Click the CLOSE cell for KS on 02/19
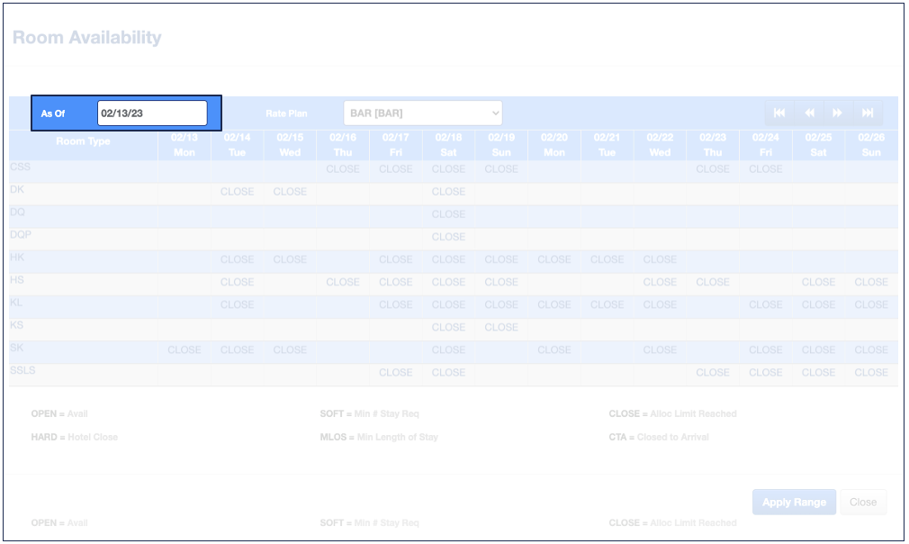This screenshot has width=909, height=544. (x=501, y=327)
